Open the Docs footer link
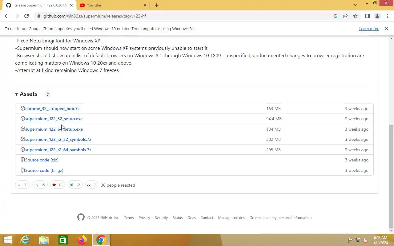 click(191, 218)
